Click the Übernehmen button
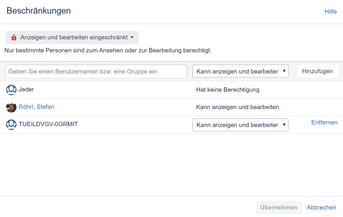 tap(278, 207)
